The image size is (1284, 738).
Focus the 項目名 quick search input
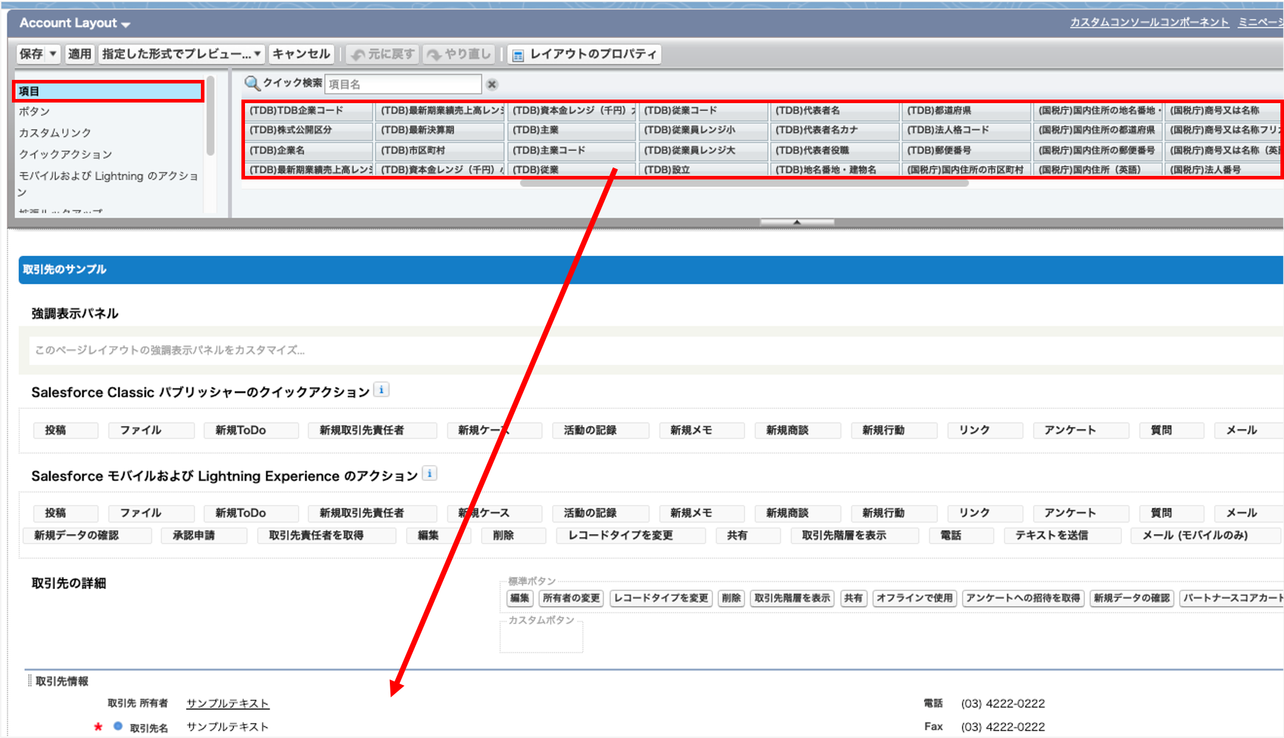403,84
